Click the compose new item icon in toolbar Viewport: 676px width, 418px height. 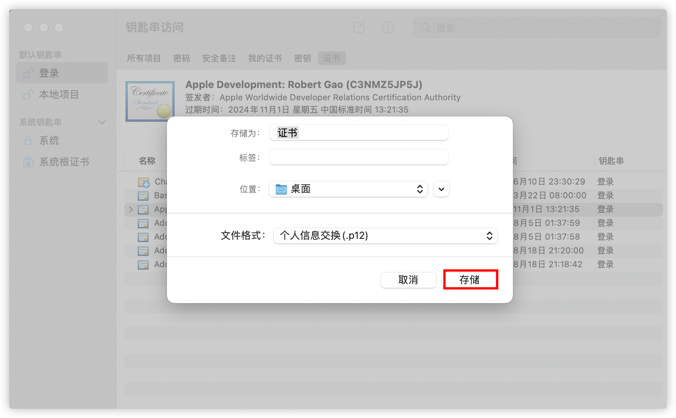click(x=359, y=27)
